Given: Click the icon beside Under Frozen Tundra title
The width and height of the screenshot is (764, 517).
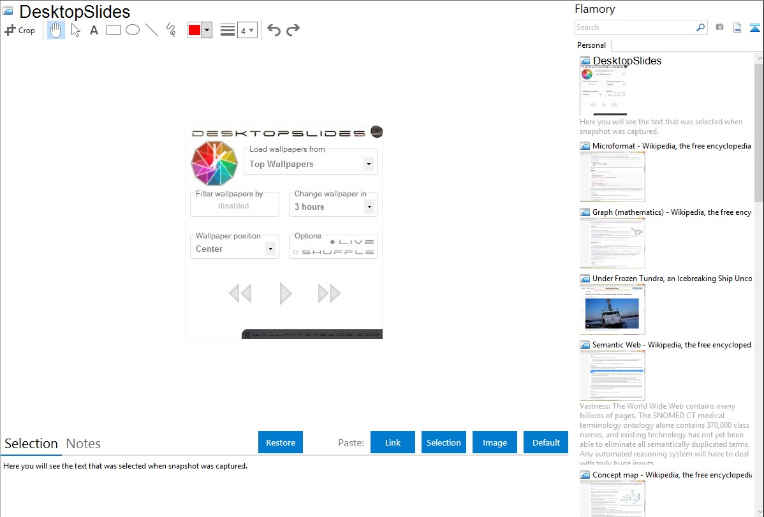Looking at the screenshot, I should [x=585, y=279].
